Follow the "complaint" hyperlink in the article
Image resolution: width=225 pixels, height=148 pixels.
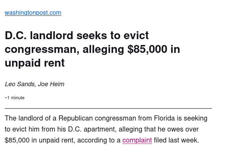click(x=137, y=140)
